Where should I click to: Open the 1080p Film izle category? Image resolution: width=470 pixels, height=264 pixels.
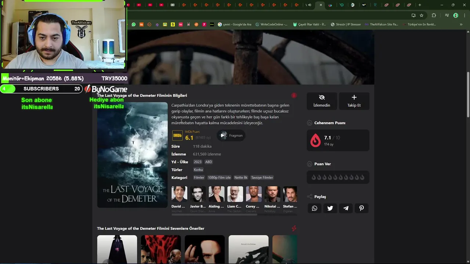point(219,177)
